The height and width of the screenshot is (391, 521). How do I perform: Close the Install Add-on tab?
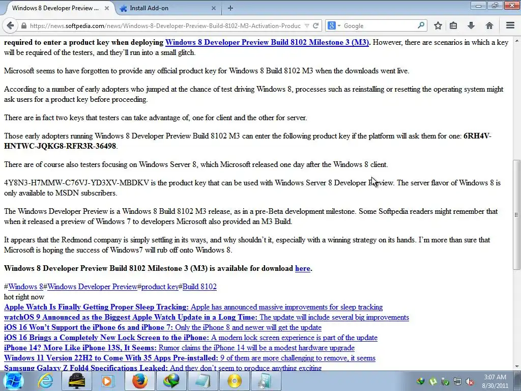tap(214, 8)
